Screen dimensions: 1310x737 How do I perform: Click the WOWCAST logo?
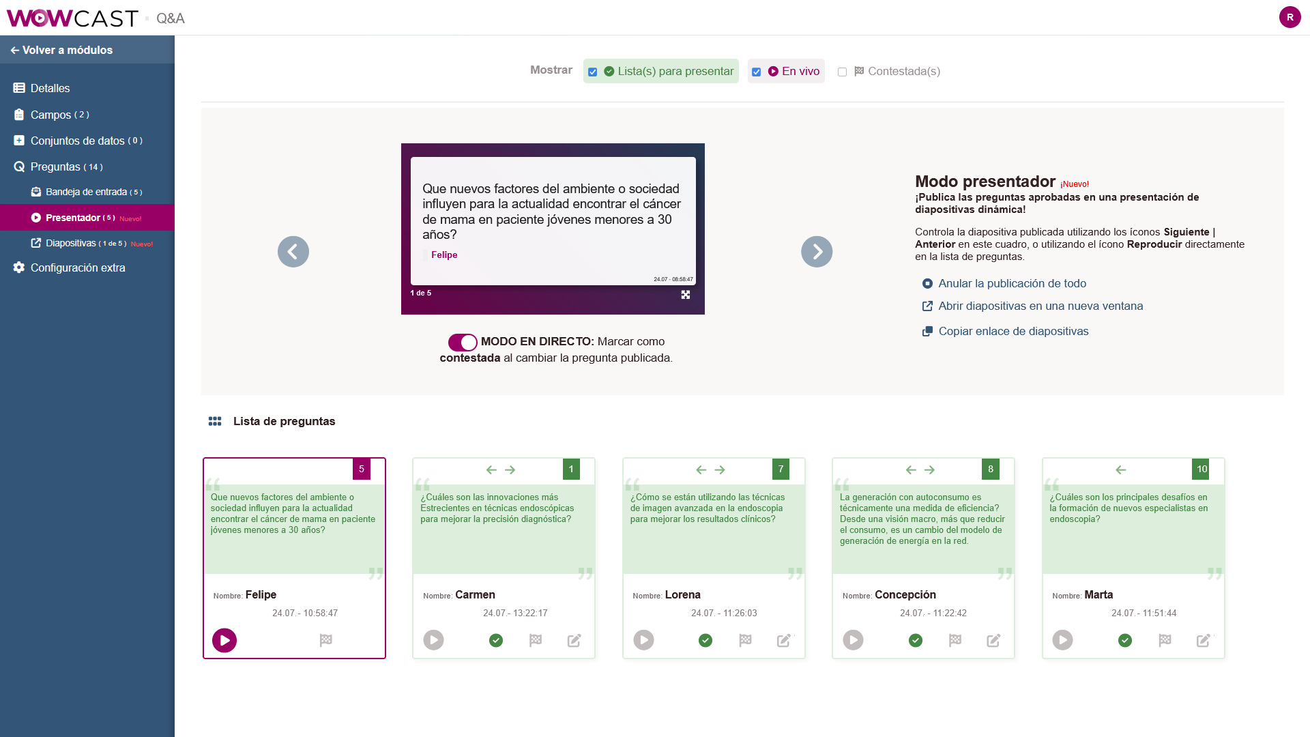pyautogui.click(x=72, y=18)
